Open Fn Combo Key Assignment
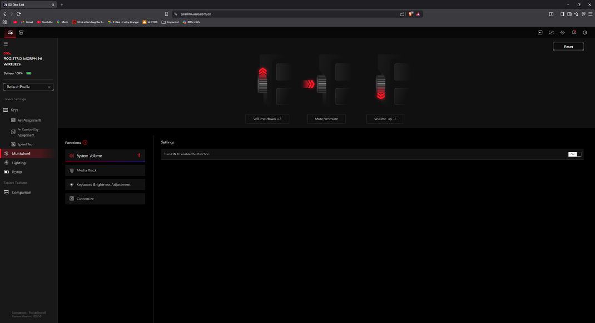Viewport: 595px width, 323px height. point(25,132)
